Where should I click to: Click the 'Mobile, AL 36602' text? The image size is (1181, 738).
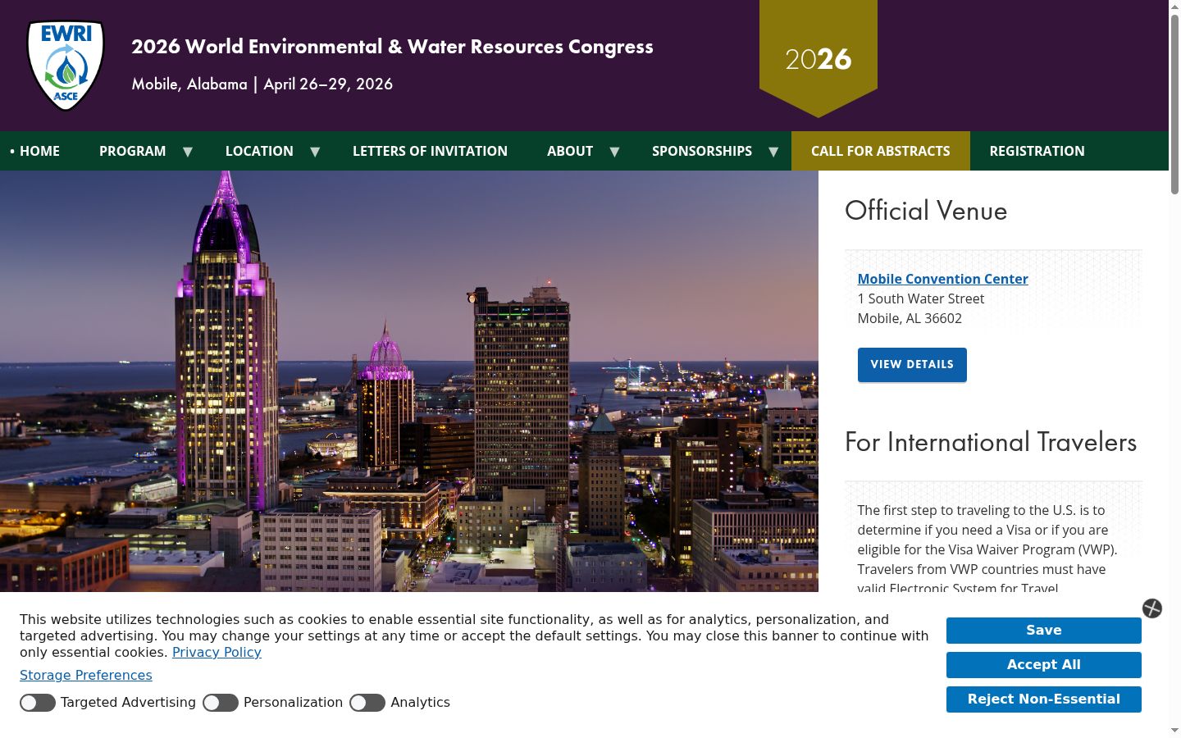tap(910, 318)
